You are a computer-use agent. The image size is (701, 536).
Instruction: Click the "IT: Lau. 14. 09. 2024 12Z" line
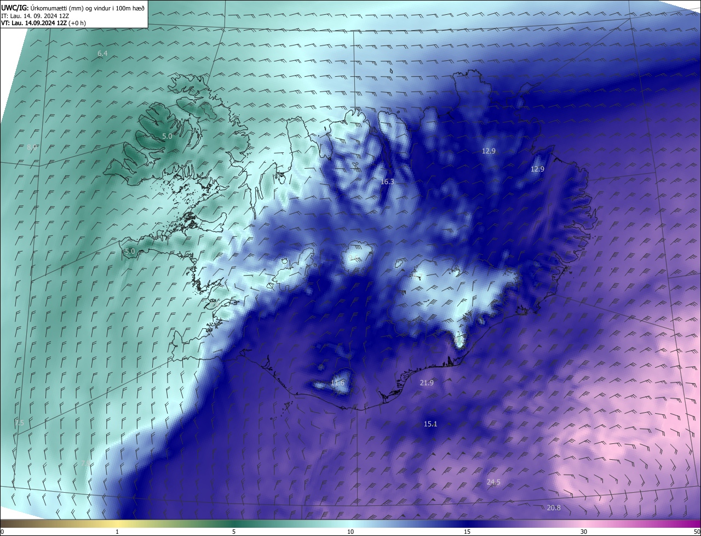(x=35, y=15)
